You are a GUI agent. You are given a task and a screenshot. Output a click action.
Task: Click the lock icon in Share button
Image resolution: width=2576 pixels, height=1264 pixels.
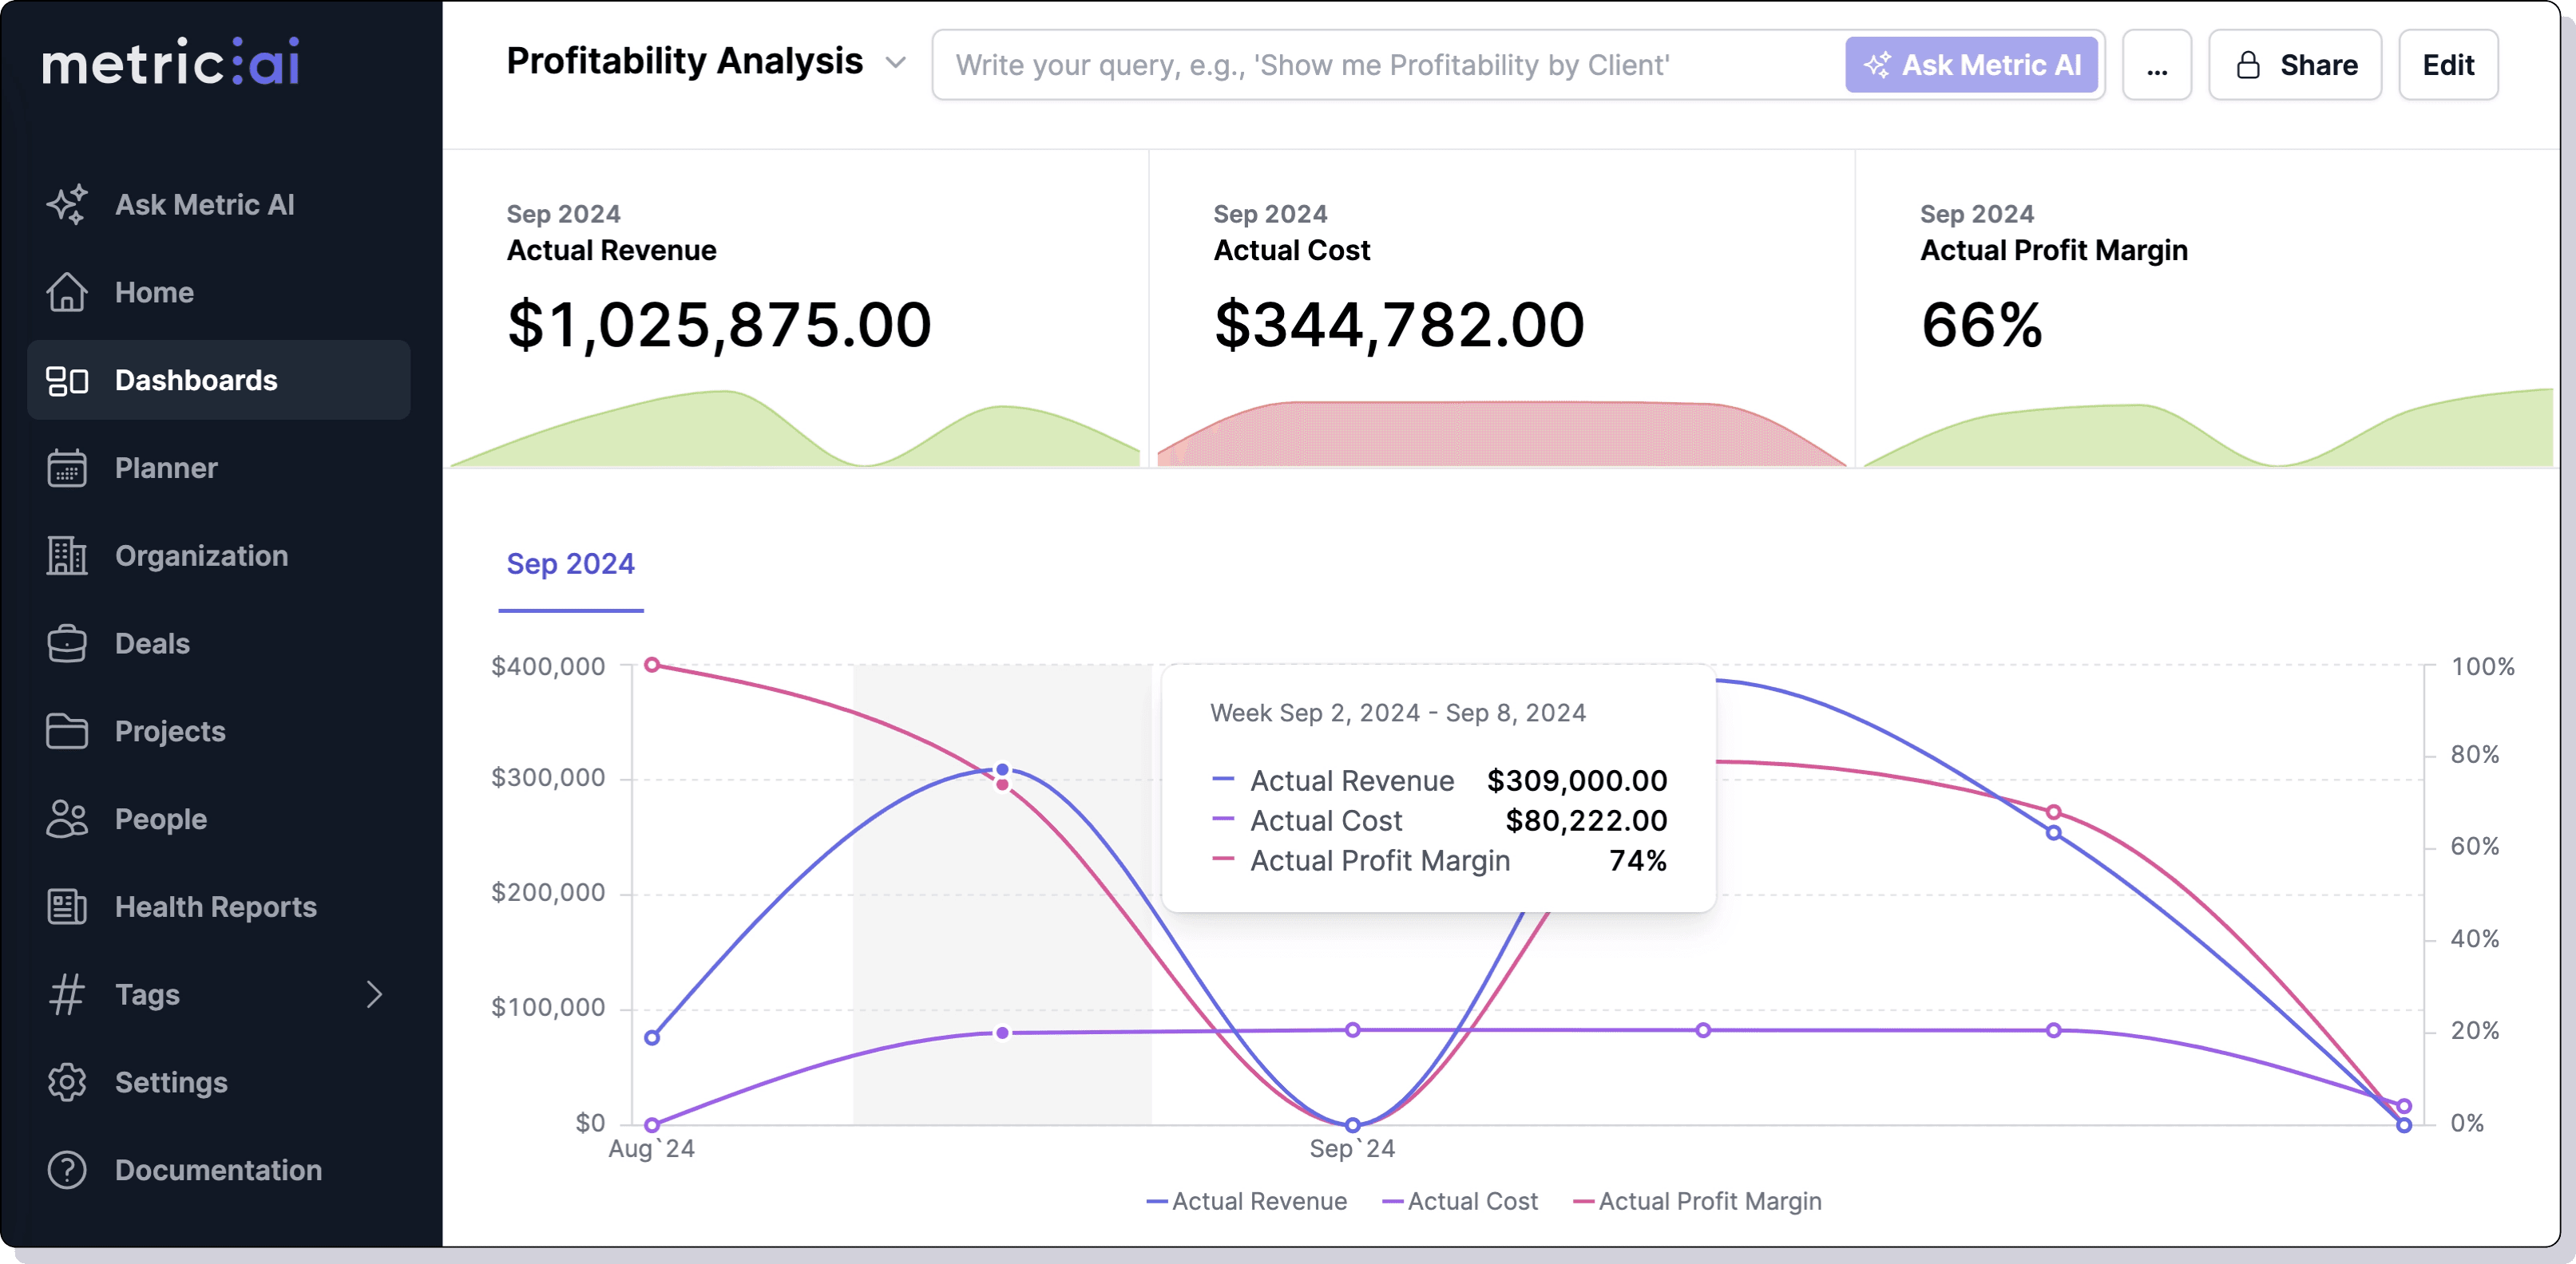2248,65
